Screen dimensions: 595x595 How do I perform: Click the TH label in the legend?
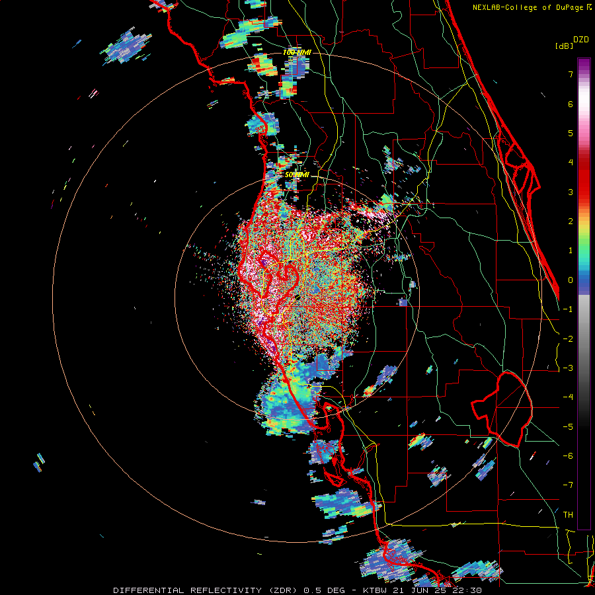(568, 514)
